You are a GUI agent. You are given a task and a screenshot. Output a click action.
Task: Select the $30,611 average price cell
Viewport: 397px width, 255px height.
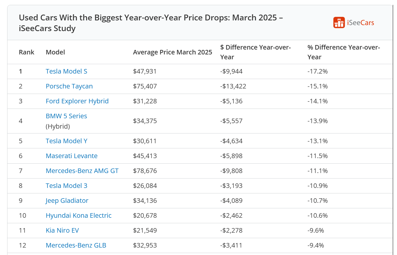click(x=145, y=141)
